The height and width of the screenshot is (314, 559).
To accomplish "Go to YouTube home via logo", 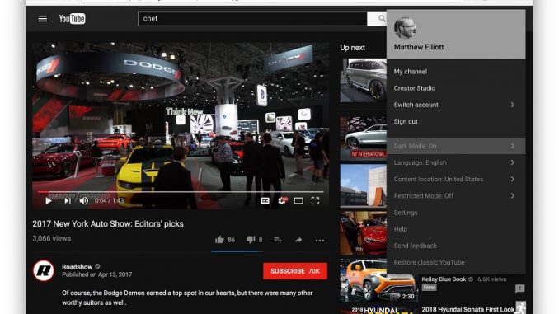I will [72, 18].
